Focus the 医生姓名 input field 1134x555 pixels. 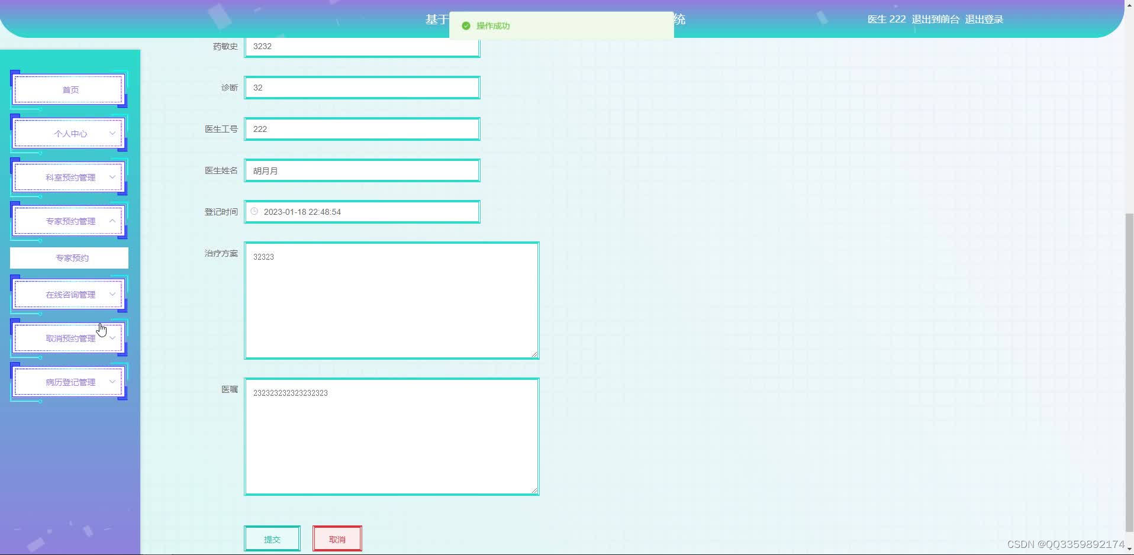point(362,170)
